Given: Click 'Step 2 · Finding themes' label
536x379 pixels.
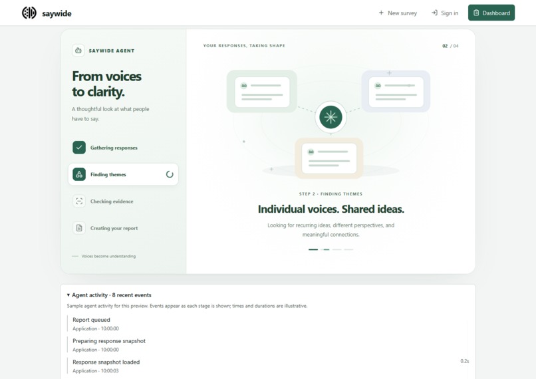Looking at the screenshot, I should click(331, 193).
